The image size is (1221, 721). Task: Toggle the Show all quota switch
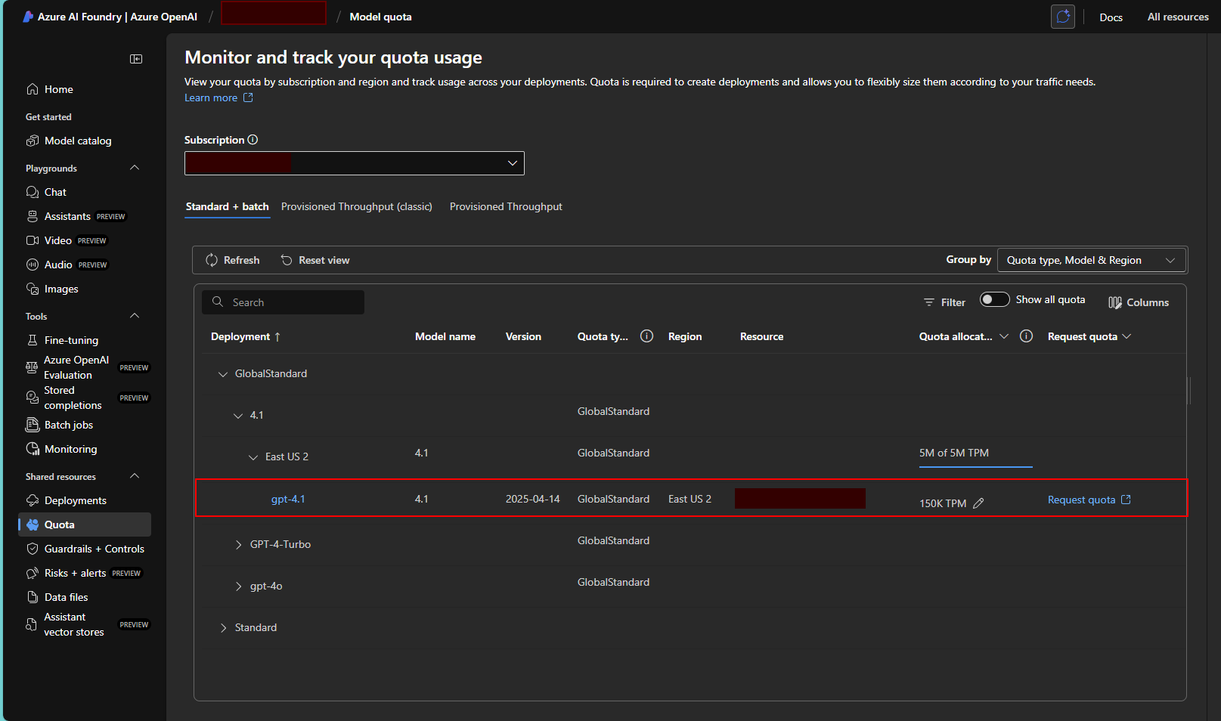pyautogui.click(x=994, y=299)
